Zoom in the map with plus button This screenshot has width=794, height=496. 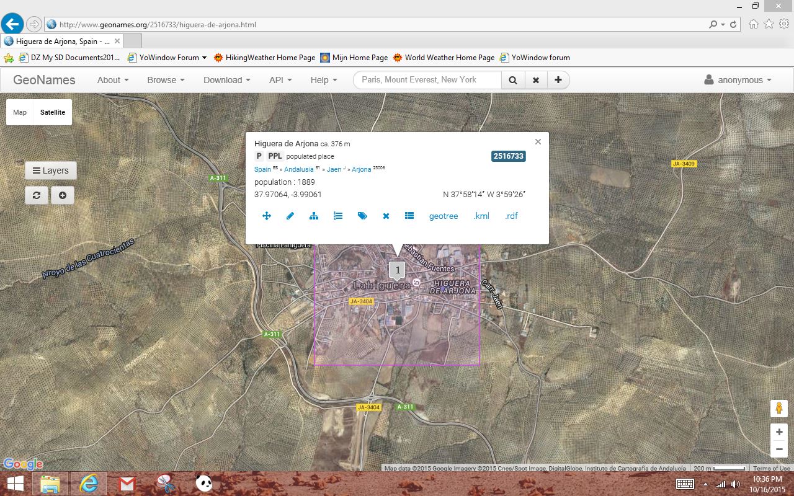(778, 432)
